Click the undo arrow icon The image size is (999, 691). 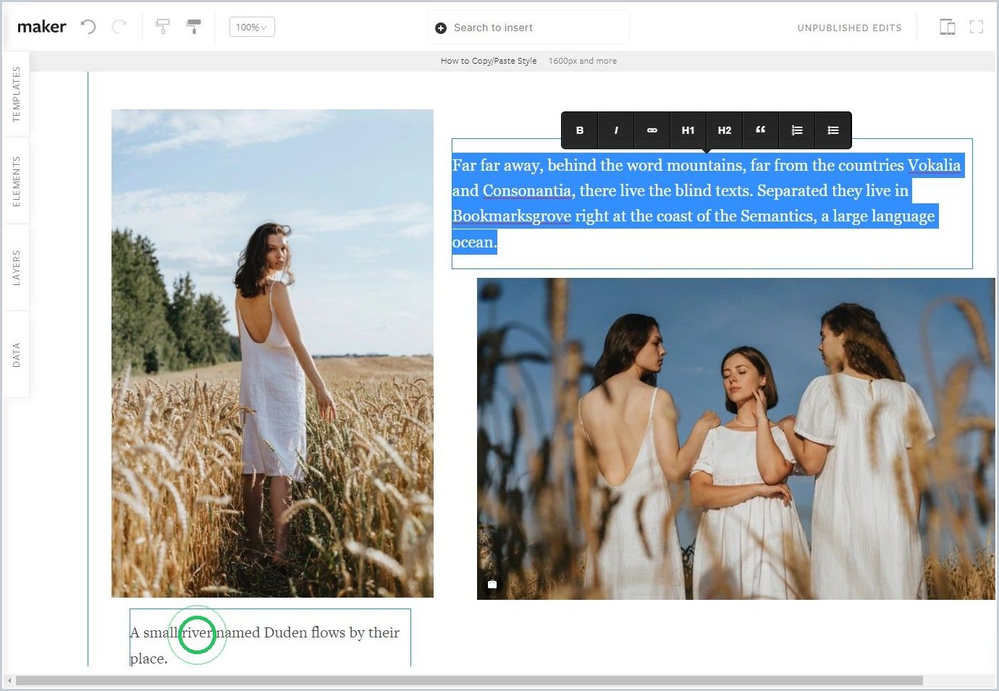[88, 27]
